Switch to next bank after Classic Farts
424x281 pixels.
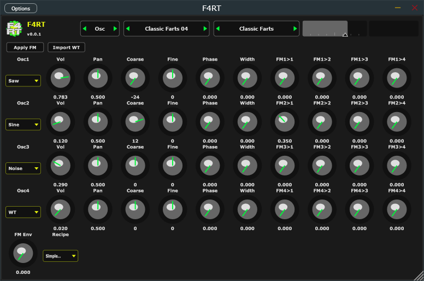pyautogui.click(x=295, y=28)
